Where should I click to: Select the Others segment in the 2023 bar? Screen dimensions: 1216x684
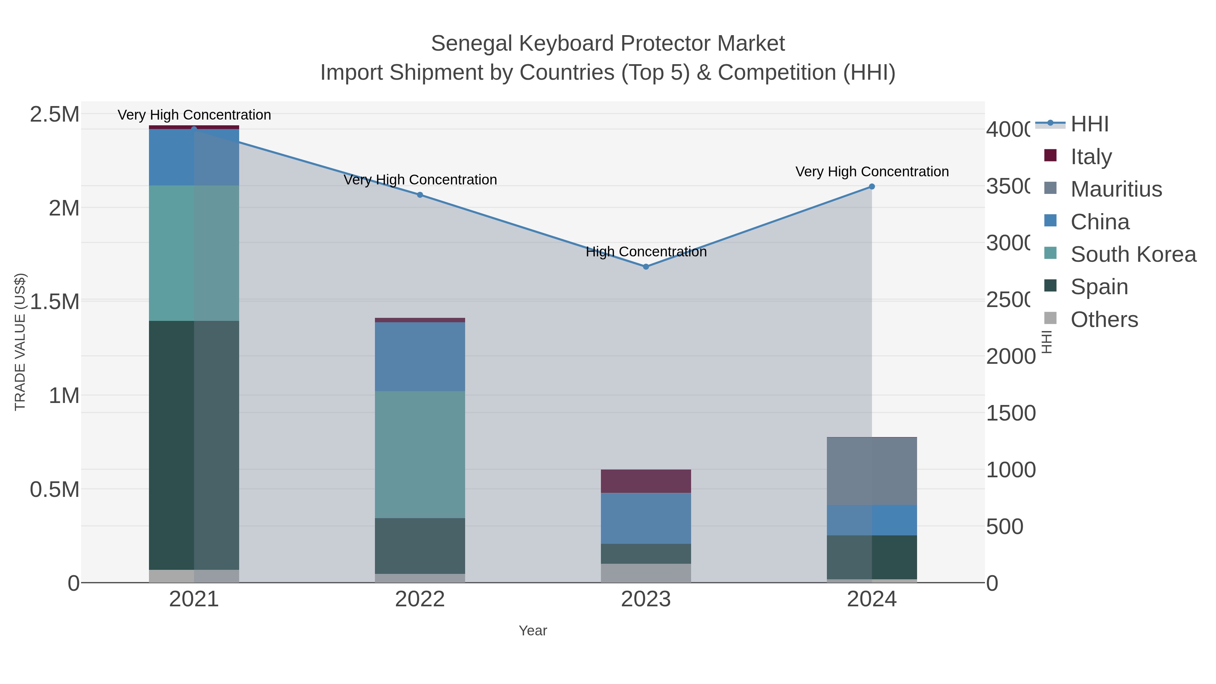(646, 573)
